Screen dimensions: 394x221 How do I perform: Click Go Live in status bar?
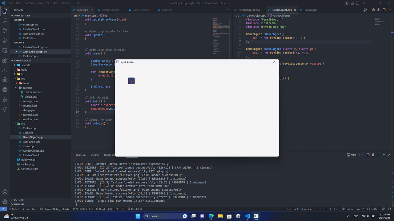point(348,209)
